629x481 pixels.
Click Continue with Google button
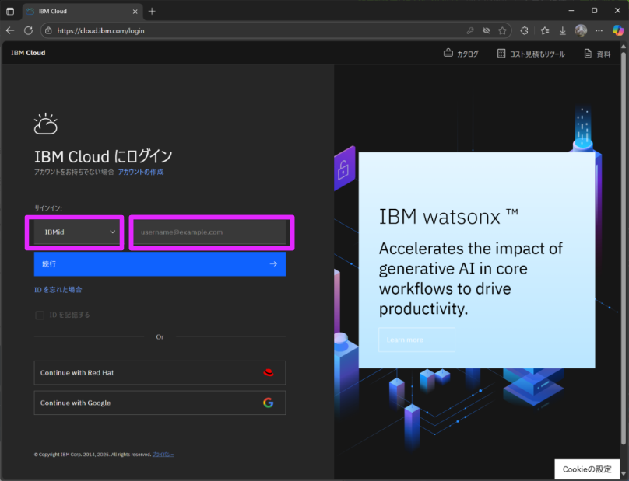click(x=160, y=403)
